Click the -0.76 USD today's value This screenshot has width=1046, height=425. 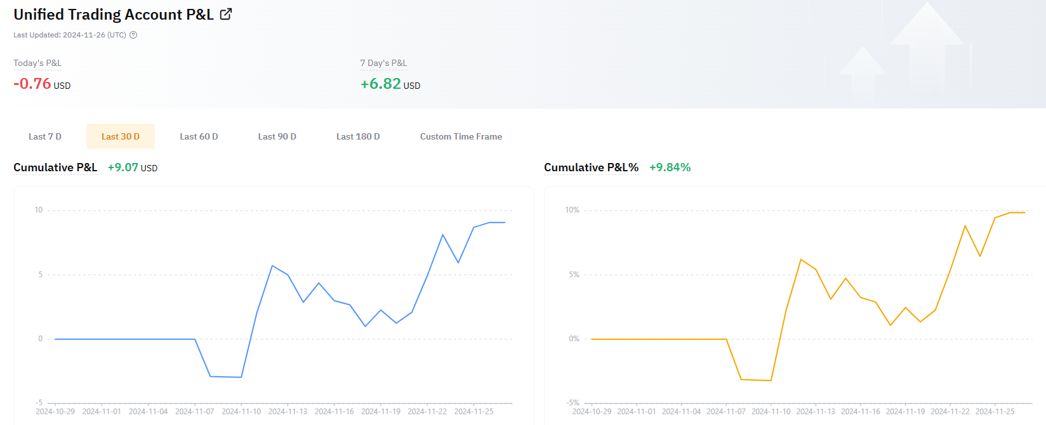coord(41,84)
